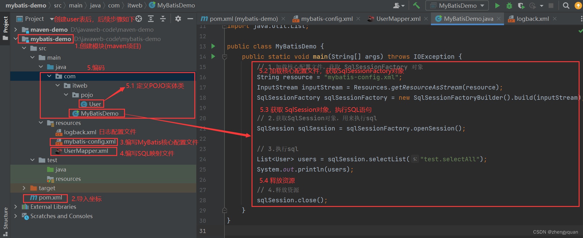Collapse the mybatis-demo module
Image resolution: width=583 pixels, height=238 pixels.
tap(16, 39)
